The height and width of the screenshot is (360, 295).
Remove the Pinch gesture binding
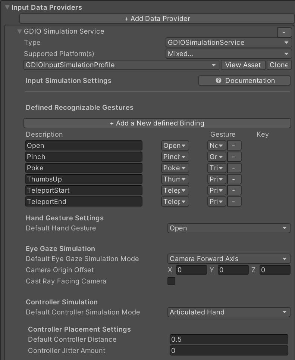(234, 157)
